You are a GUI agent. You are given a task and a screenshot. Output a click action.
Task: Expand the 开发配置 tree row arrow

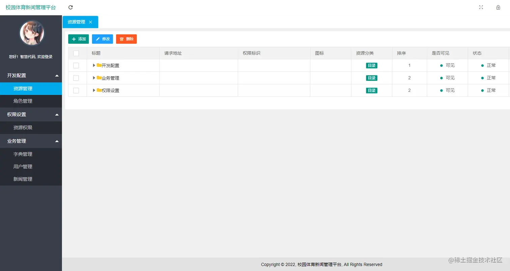[x=94, y=65]
